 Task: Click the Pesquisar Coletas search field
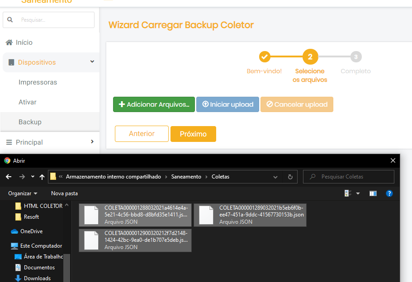[353, 177]
